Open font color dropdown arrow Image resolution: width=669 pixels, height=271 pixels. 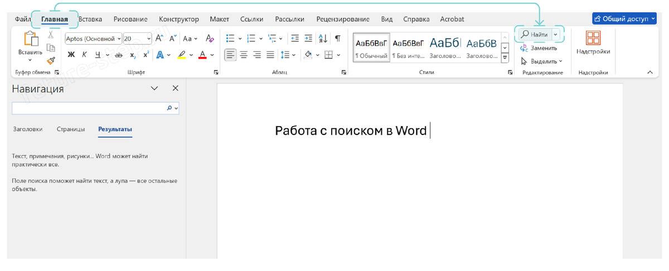[x=213, y=55]
